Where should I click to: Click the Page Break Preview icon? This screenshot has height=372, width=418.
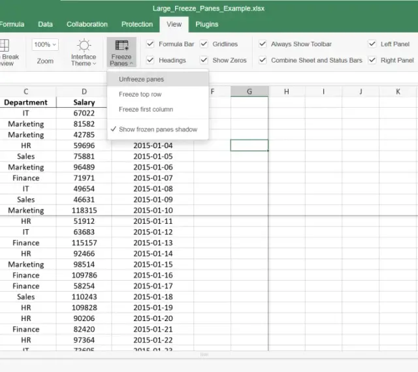click(x=5, y=45)
